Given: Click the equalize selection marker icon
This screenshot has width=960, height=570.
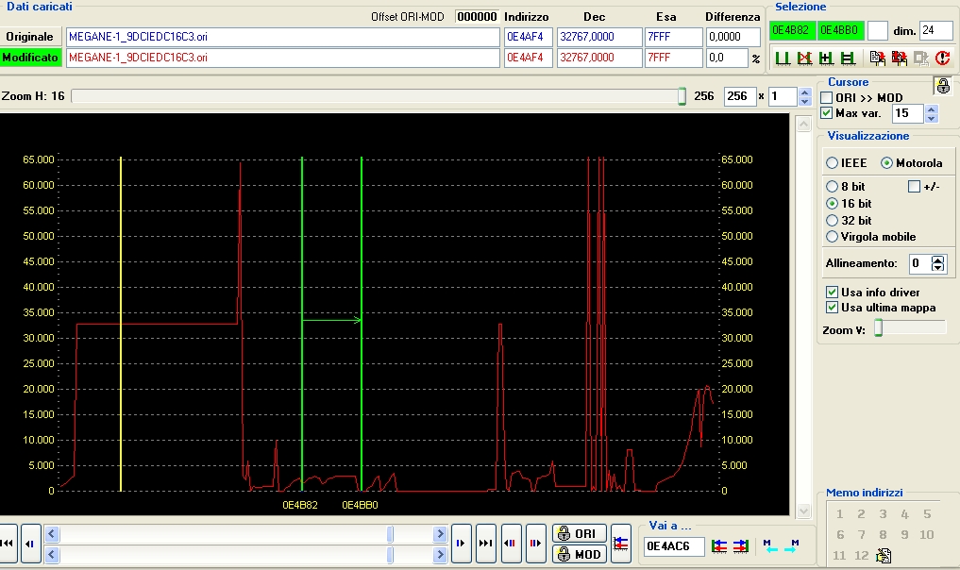Looking at the screenshot, I should 848,59.
